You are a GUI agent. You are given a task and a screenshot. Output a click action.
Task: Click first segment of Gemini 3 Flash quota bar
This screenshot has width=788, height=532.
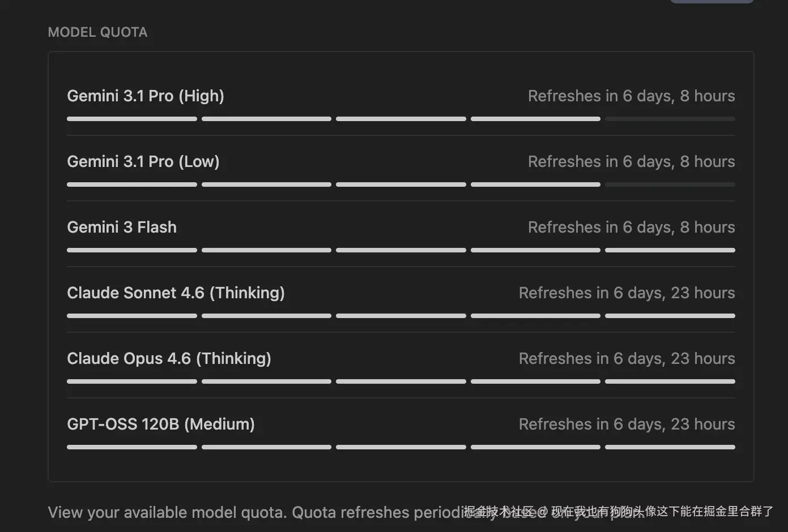(132, 250)
